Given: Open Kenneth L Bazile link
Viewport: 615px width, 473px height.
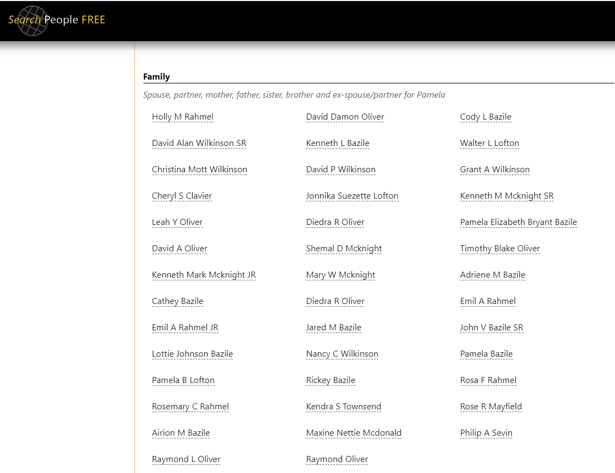Looking at the screenshot, I should pos(338,143).
